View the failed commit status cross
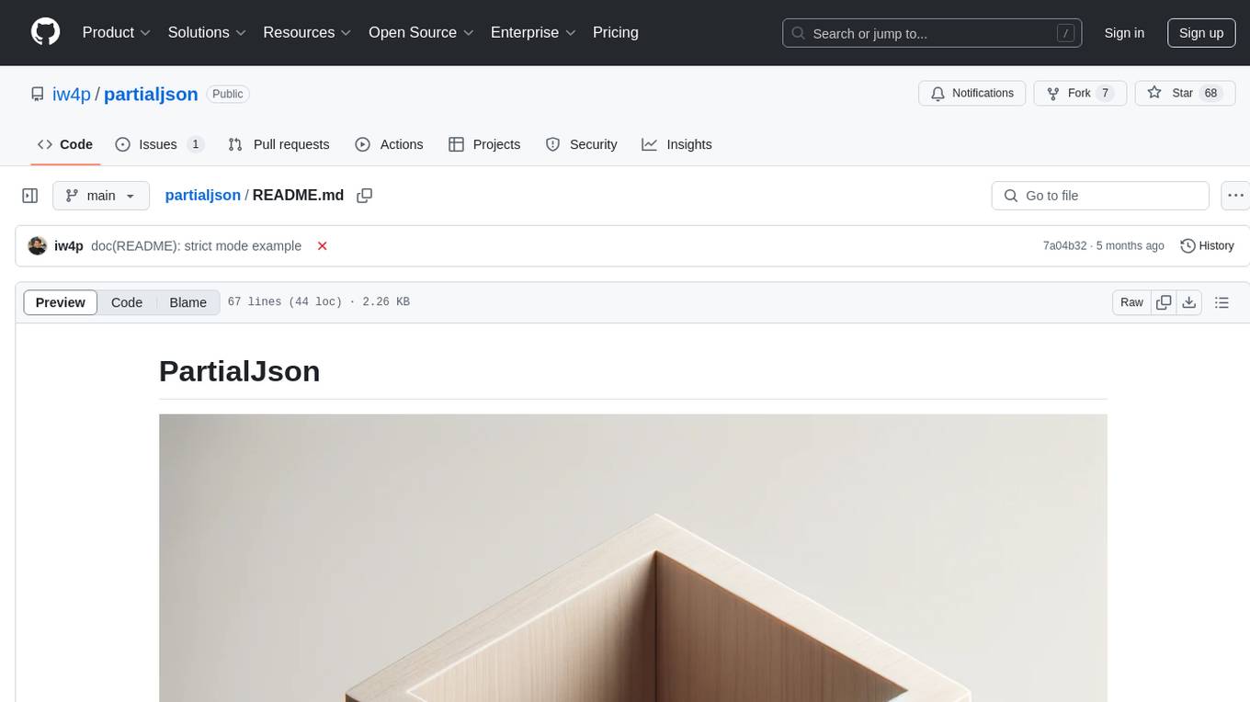 tap(322, 246)
